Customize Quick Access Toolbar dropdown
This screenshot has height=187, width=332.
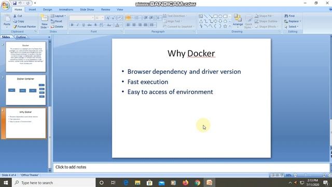click(x=35, y=3)
